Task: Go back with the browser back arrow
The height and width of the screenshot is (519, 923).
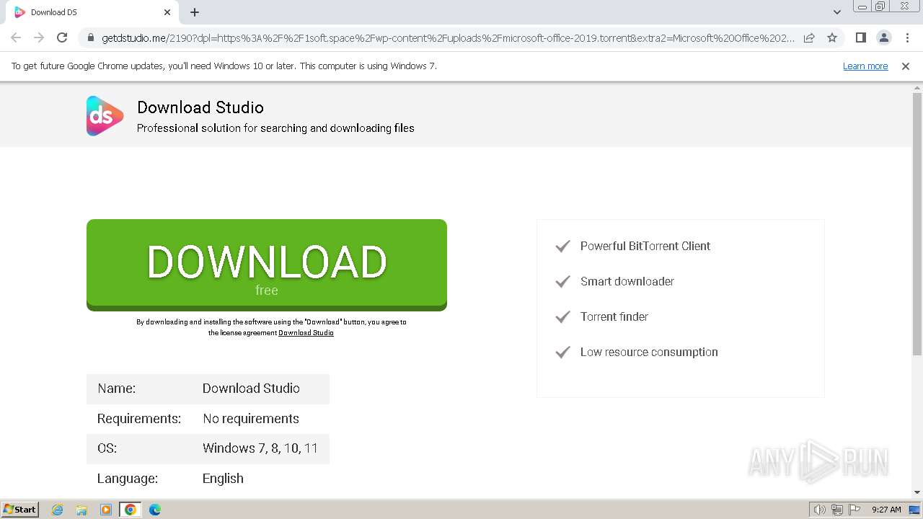Action: click(16, 37)
